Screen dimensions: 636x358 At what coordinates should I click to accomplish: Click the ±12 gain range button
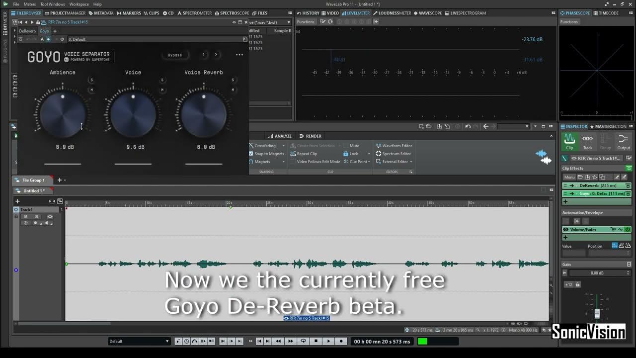(569, 284)
